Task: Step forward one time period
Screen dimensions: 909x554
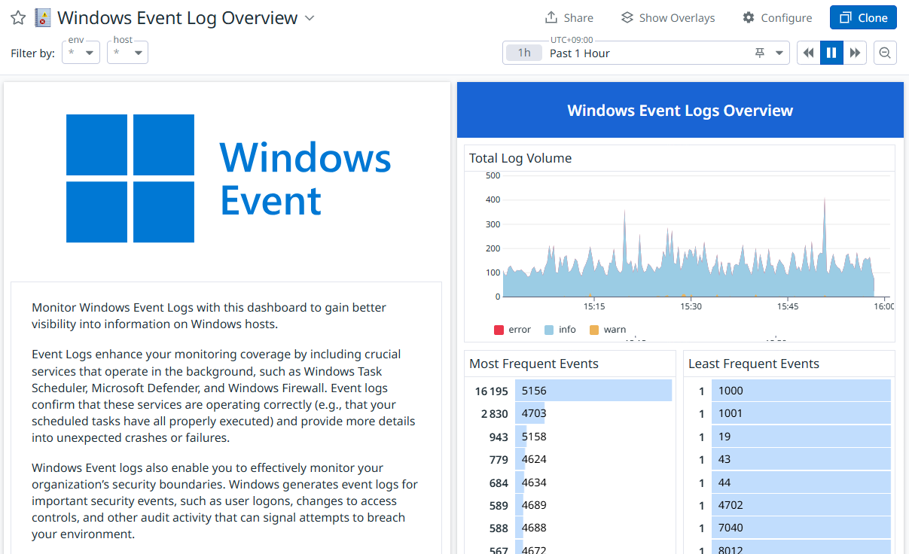Action: [855, 53]
